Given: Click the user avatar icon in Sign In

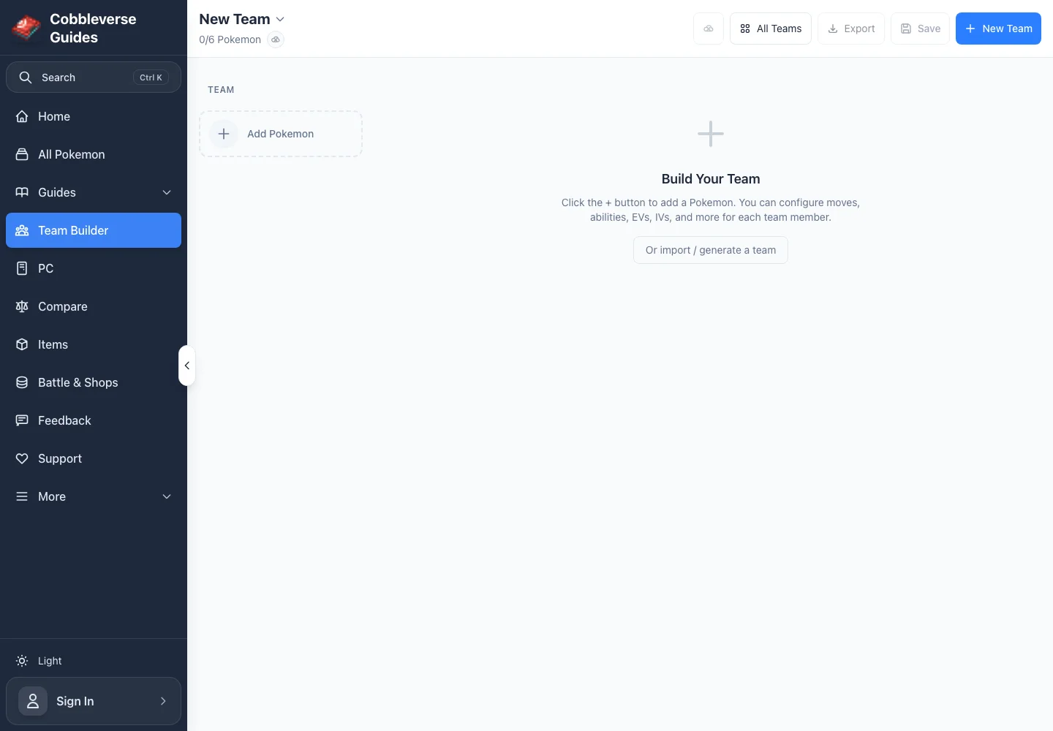Looking at the screenshot, I should pos(33,701).
